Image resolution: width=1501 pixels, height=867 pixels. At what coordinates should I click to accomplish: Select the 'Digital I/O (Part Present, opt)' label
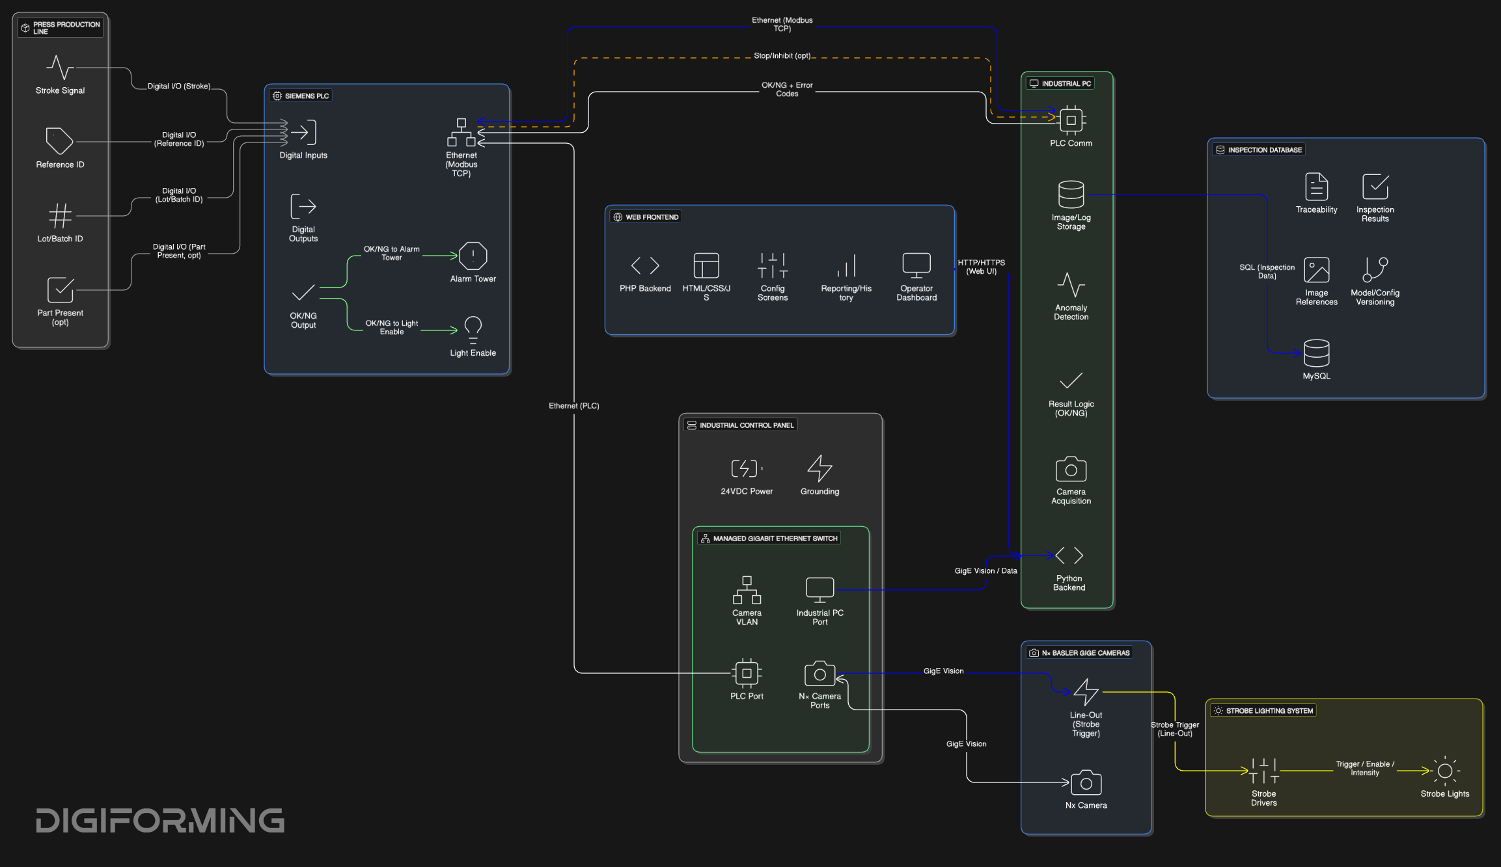[x=179, y=251]
